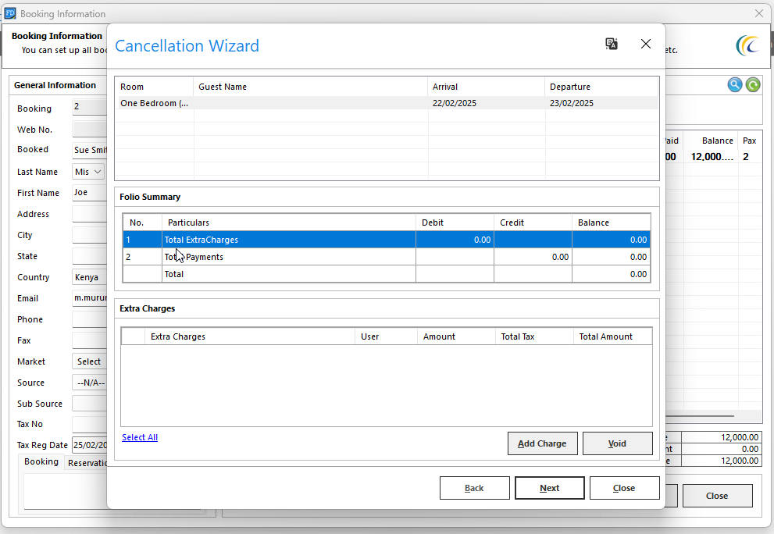The image size is (774, 534).
Task: Go Back in the Cancellation Wizard
Action: (x=474, y=488)
